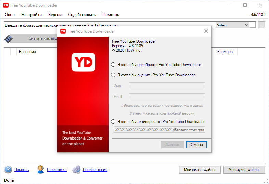269x184 pixels.
Task: Open the Настройки menu
Action: click(31, 15)
